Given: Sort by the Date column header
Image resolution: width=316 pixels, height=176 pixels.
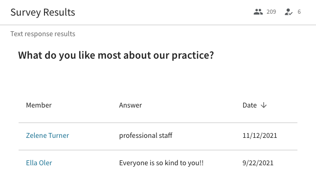Looking at the screenshot, I should [x=249, y=105].
